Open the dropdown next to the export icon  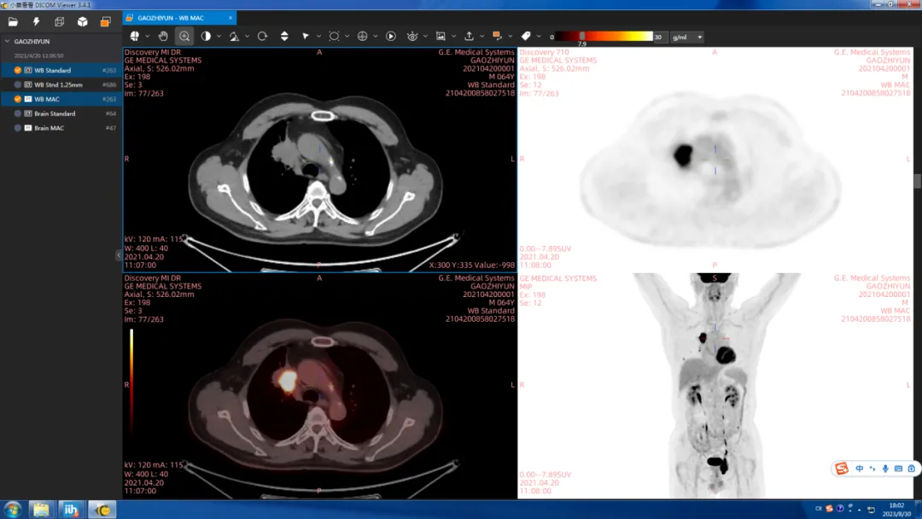click(482, 37)
